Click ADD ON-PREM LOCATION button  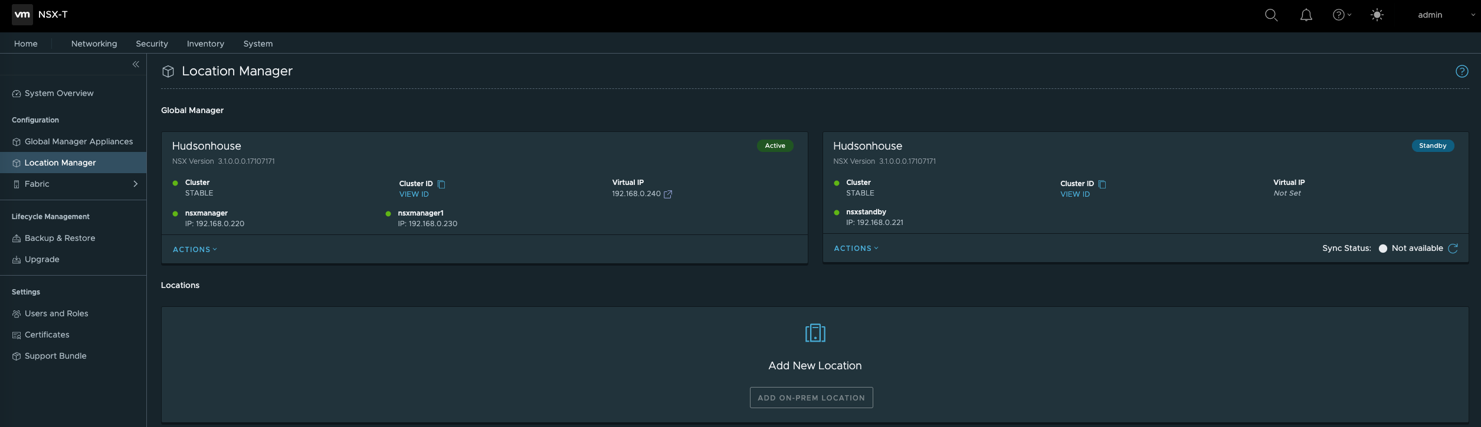811,398
